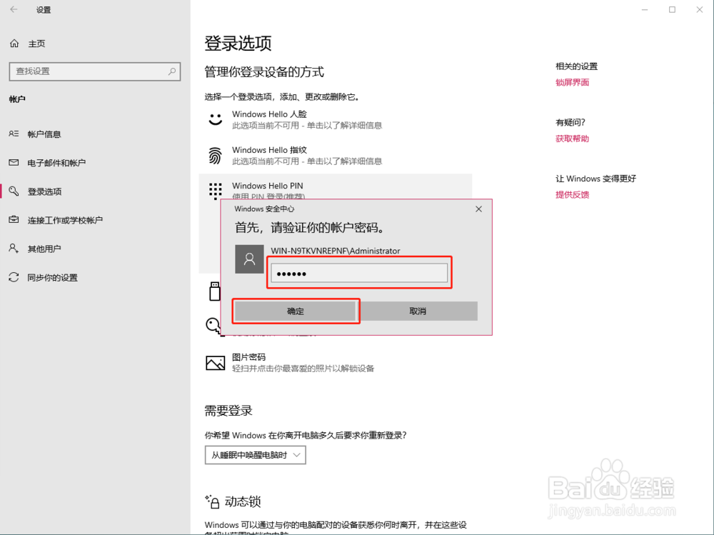
Task: Click the security key USB icon
Action: [x=214, y=291]
